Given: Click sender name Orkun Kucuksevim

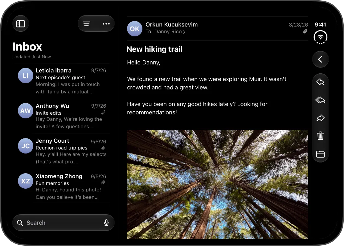Looking at the screenshot, I should 172,25.
